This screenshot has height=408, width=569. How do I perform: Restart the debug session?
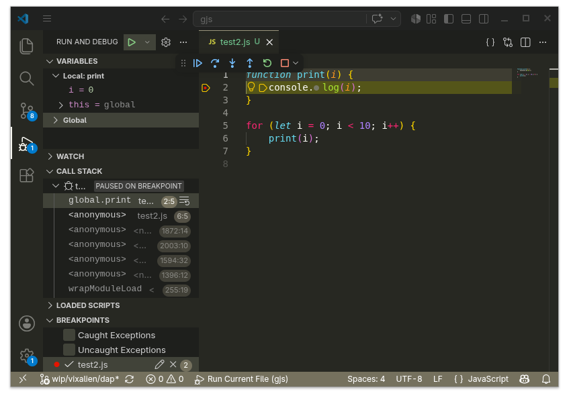267,63
